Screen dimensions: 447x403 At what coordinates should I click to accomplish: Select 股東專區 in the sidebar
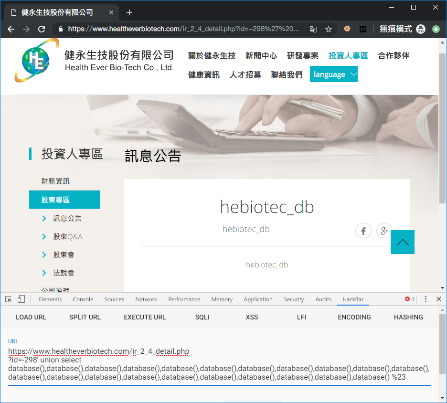[65, 200]
